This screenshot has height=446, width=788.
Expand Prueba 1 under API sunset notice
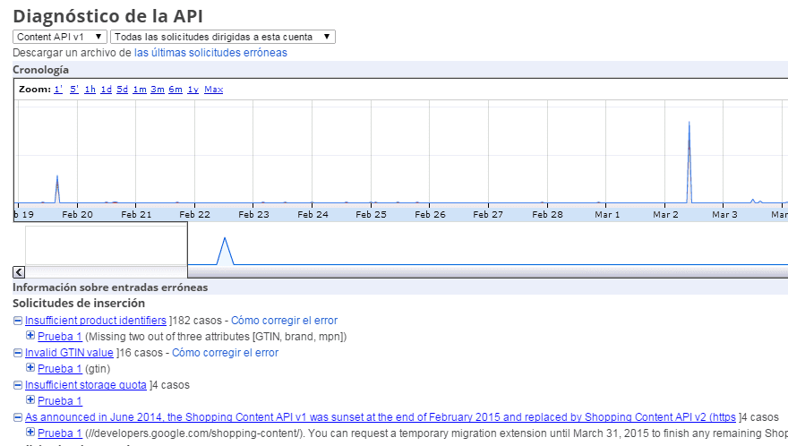click(30, 432)
